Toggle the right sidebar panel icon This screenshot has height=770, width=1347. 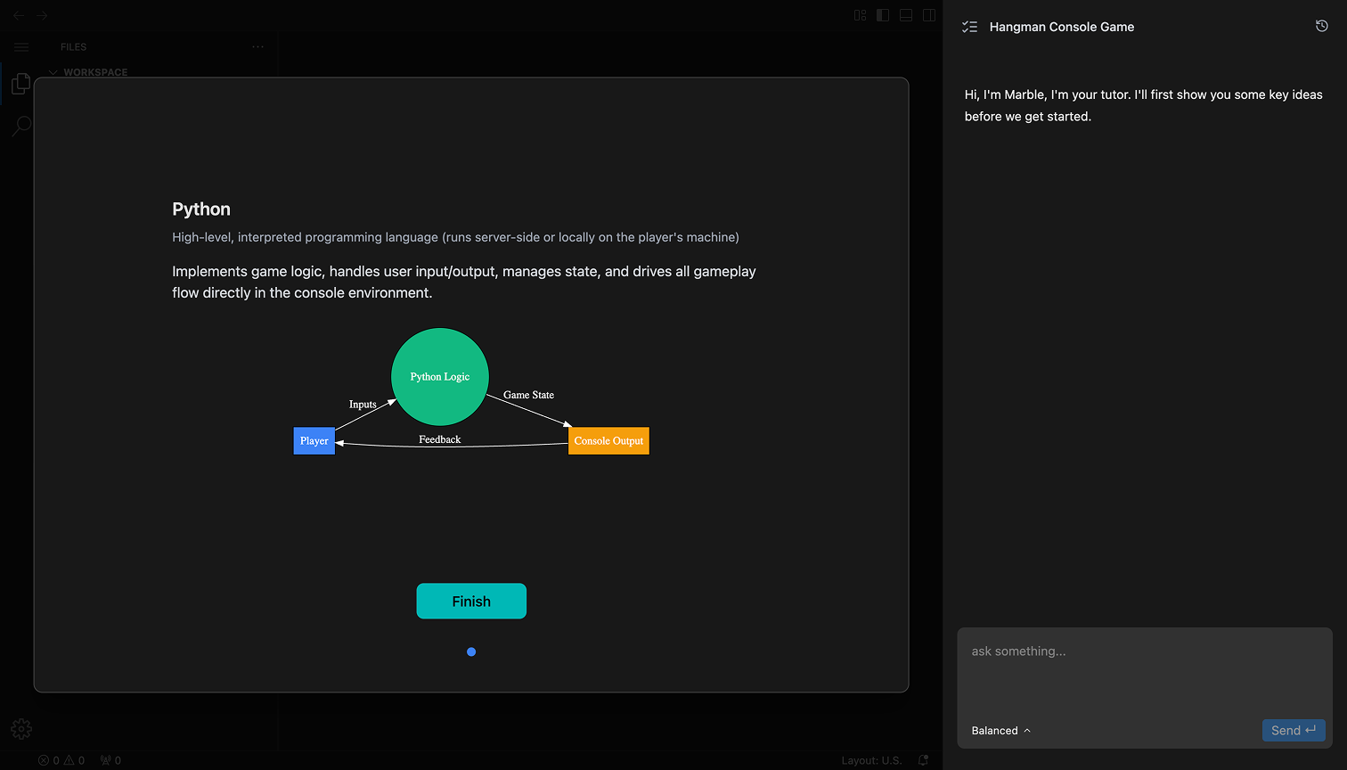(x=929, y=15)
